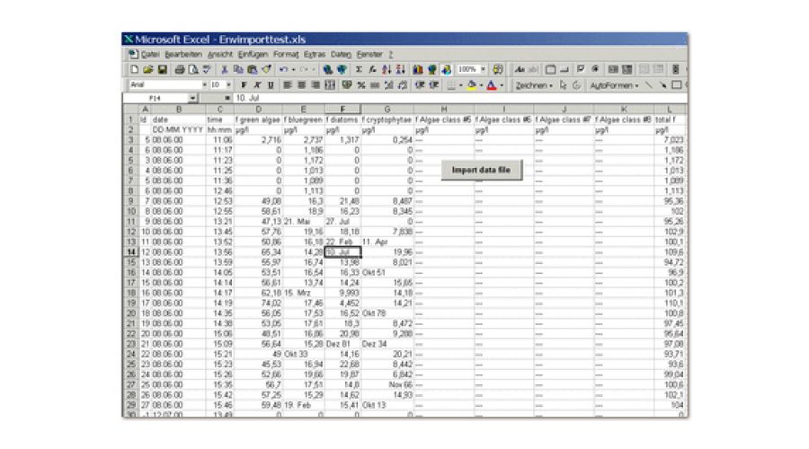This screenshot has width=809, height=449.
Task: Merge and center the selected cells
Action: (330, 85)
